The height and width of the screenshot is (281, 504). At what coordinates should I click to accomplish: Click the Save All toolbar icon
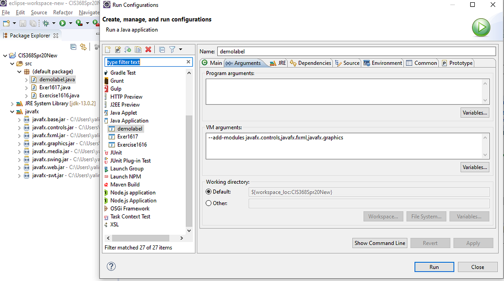coord(33,24)
